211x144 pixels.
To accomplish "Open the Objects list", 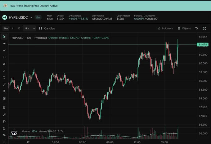I will (184, 28).
